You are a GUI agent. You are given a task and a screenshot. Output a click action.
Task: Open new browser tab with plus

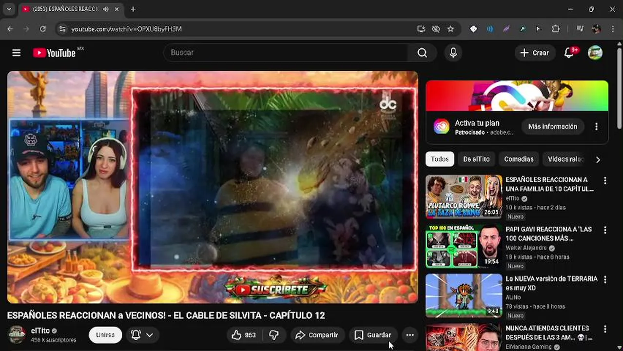point(133,9)
